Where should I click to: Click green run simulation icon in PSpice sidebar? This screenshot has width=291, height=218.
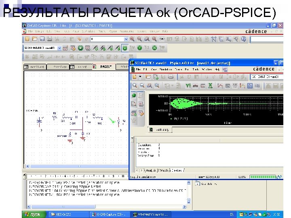[134, 96]
